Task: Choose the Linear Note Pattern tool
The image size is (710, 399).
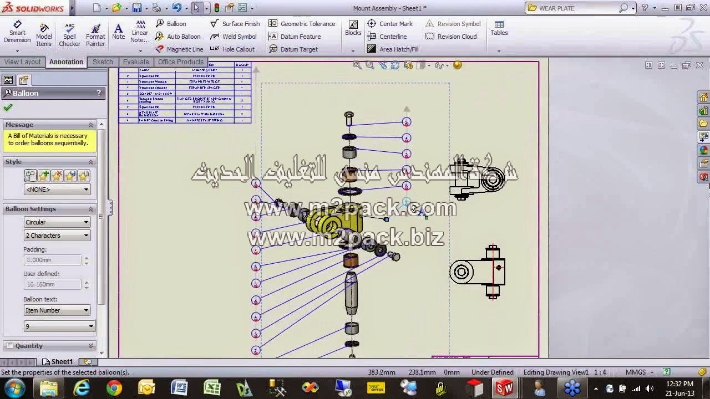Action: tap(140, 32)
